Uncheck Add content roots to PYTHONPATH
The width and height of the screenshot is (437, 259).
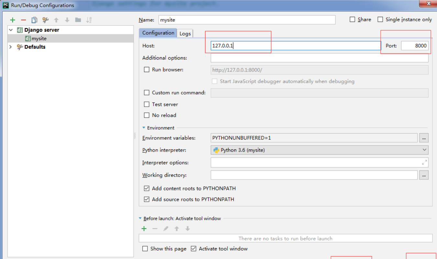coord(147,188)
